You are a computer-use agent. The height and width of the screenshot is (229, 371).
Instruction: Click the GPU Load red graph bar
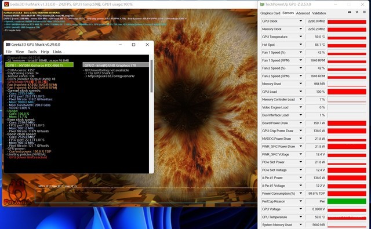pos(347,92)
